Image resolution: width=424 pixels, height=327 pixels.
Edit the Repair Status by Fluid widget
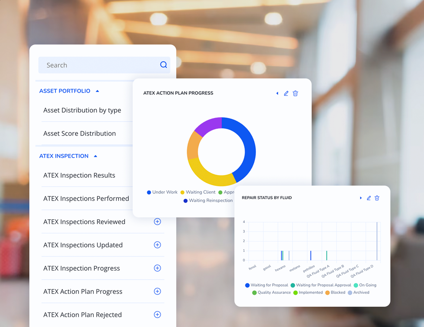pyautogui.click(x=369, y=198)
